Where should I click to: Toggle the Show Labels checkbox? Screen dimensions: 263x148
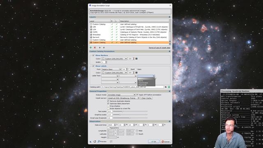click(93, 66)
